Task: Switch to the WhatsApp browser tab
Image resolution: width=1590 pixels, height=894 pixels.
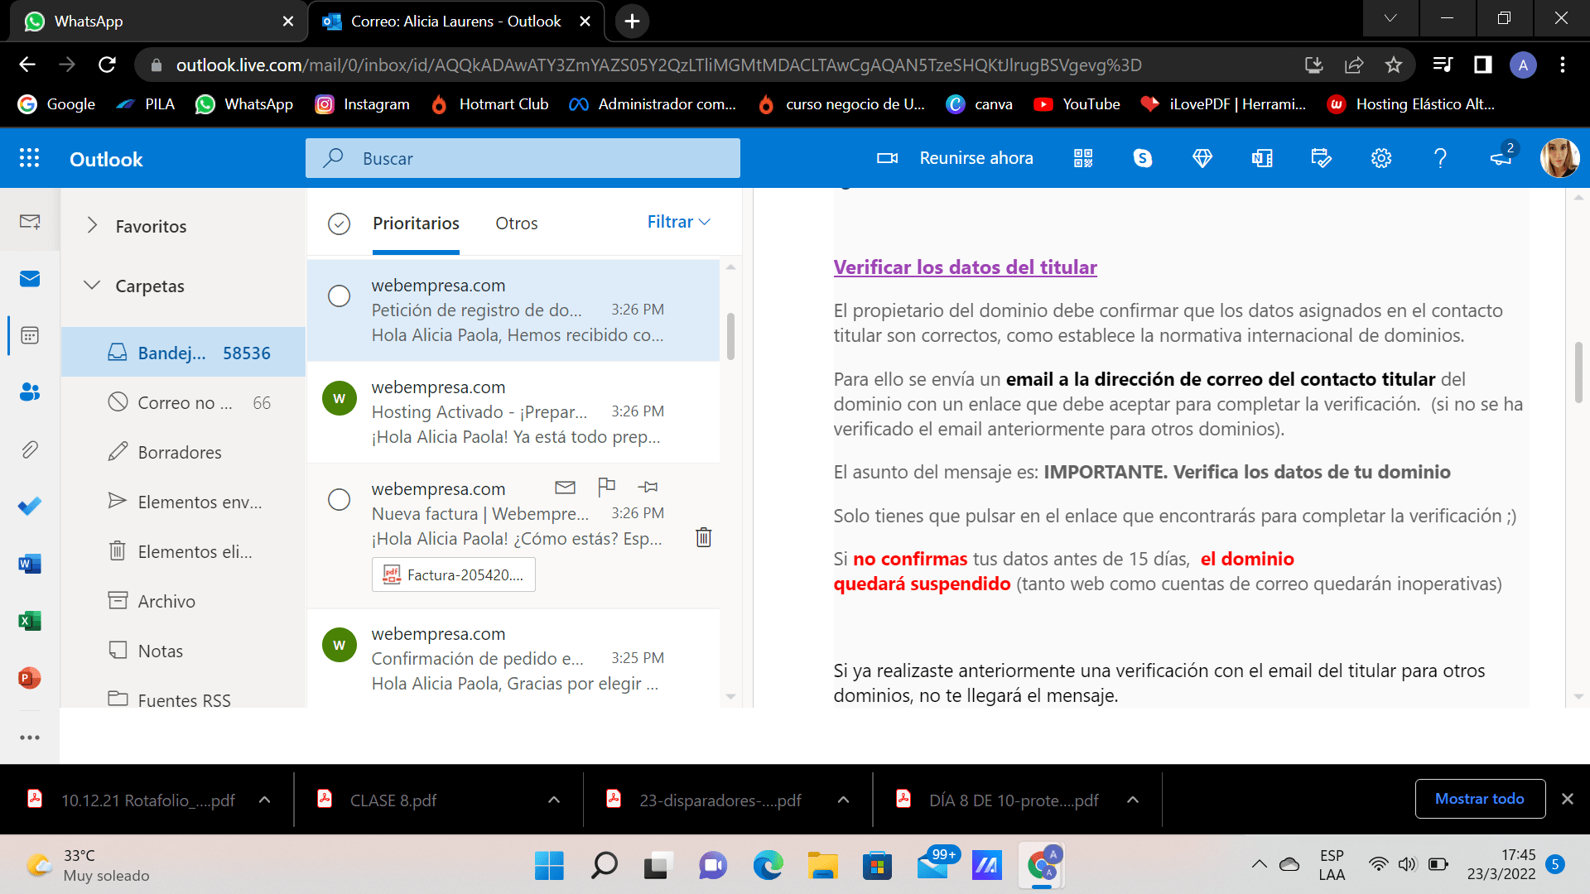Action: [157, 21]
